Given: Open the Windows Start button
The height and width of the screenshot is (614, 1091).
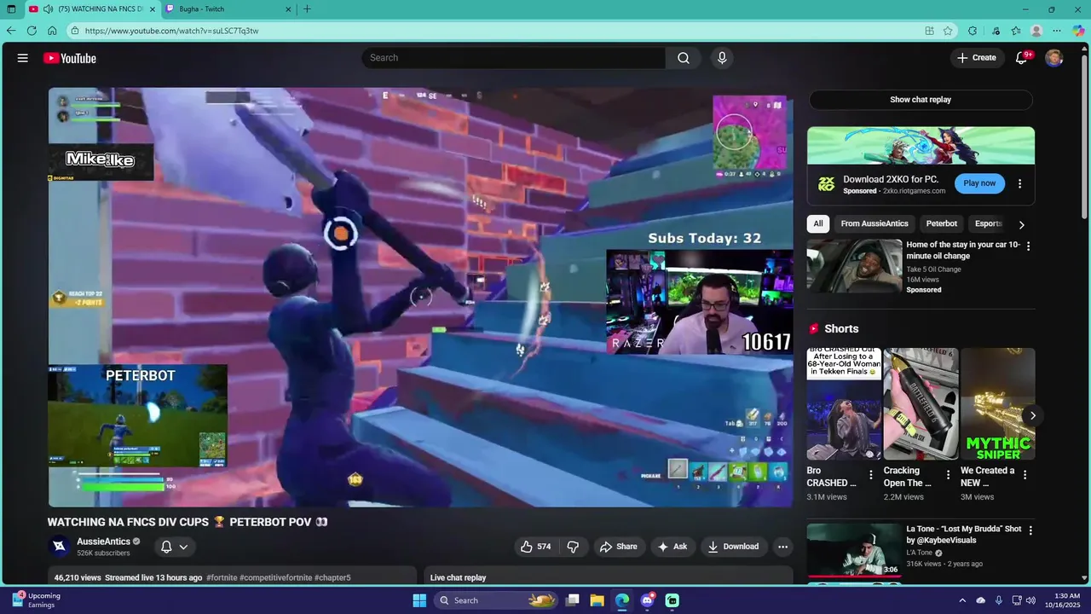Looking at the screenshot, I should (419, 600).
